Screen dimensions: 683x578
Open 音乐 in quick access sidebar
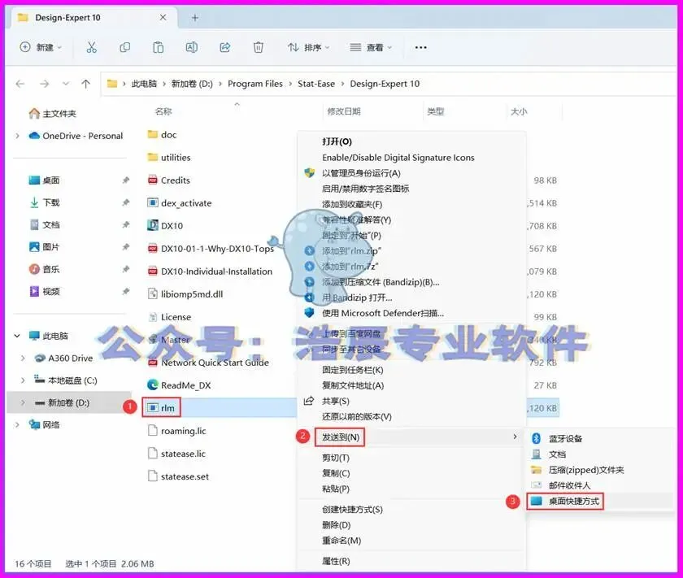[x=51, y=269]
